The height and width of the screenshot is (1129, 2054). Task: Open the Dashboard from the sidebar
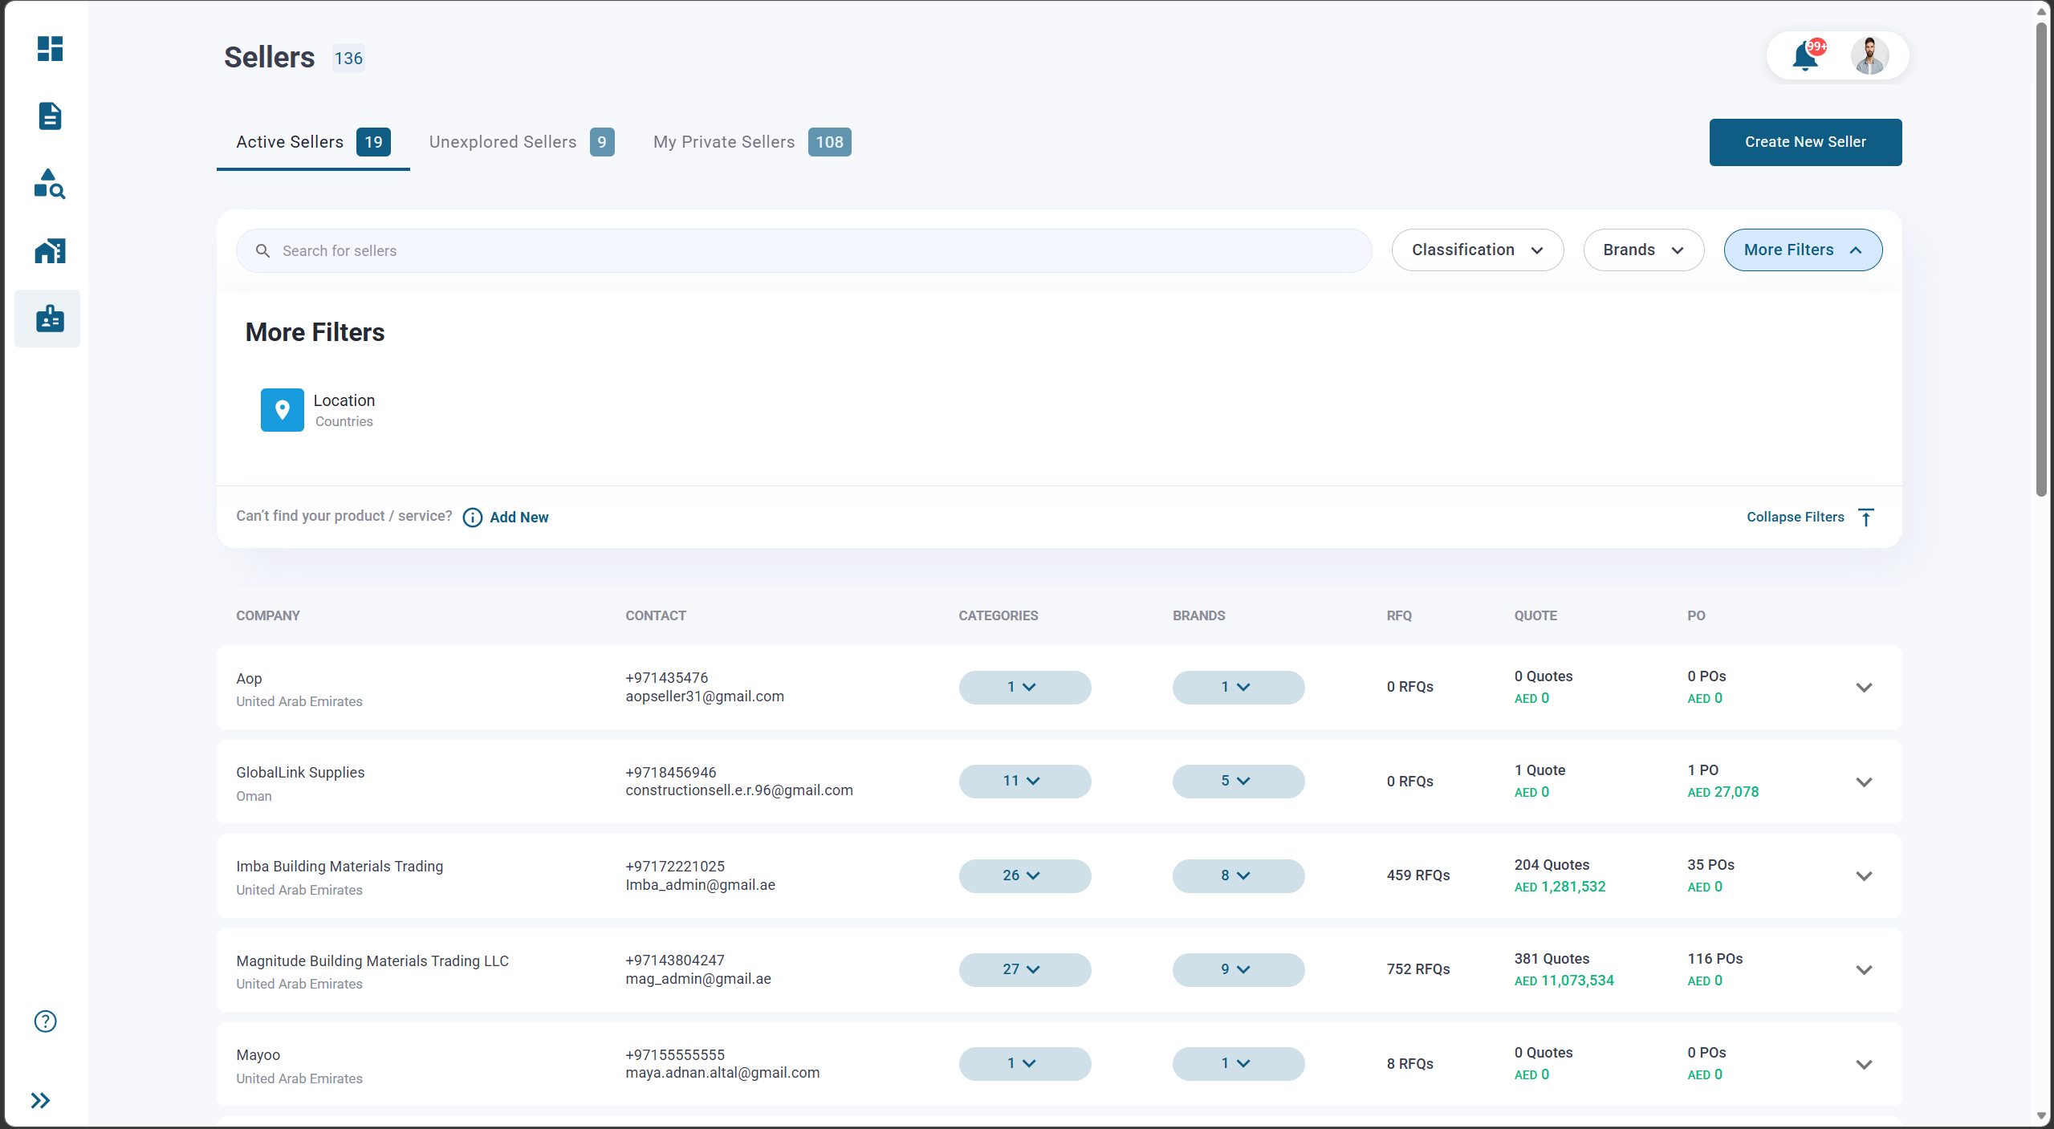pyautogui.click(x=50, y=49)
